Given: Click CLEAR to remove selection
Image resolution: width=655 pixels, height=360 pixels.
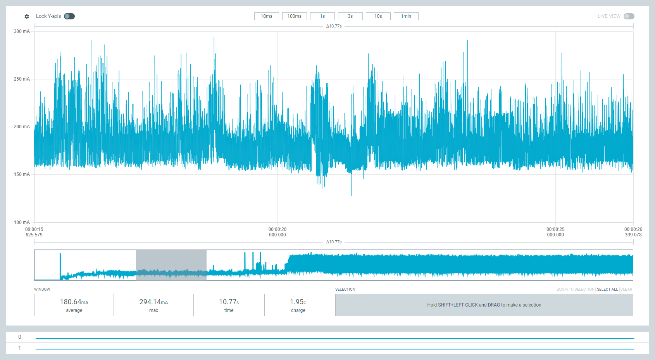Looking at the screenshot, I should (x=626, y=289).
